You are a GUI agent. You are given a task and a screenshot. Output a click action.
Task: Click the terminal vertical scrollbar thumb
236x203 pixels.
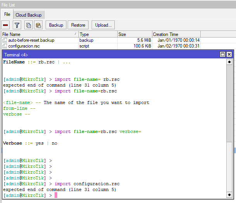pyautogui.click(x=229, y=103)
